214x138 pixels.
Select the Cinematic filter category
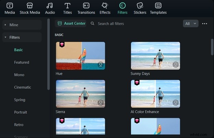point(23,87)
